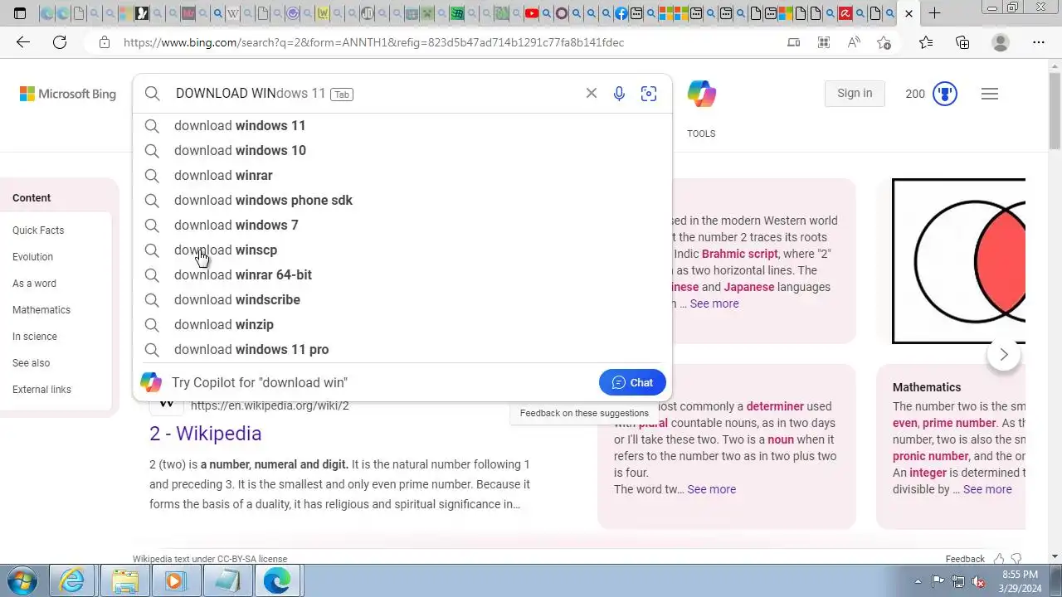1062x597 pixels.
Task: Select suggestion download windows 10
Action: (x=402, y=150)
